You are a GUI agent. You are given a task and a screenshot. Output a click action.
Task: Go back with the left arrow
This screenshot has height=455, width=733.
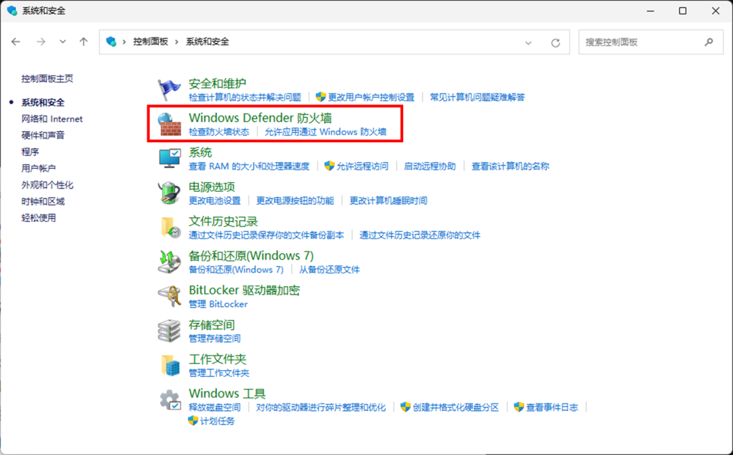pyautogui.click(x=16, y=41)
